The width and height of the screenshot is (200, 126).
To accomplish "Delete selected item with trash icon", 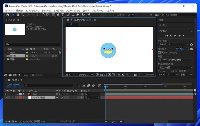I will coord(33,75).
